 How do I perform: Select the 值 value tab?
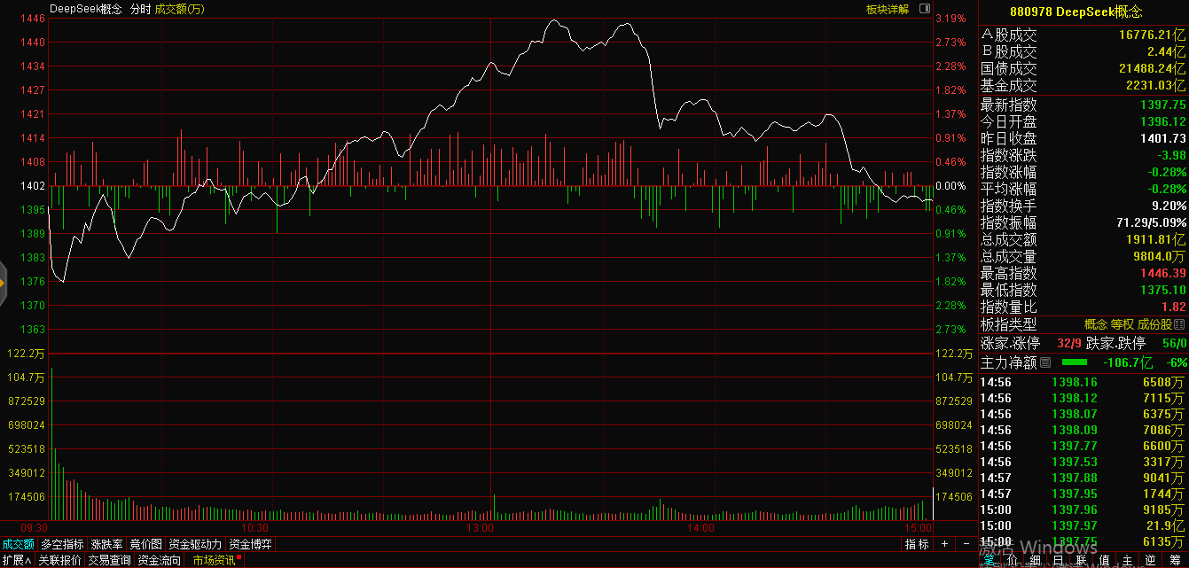coord(1105,560)
